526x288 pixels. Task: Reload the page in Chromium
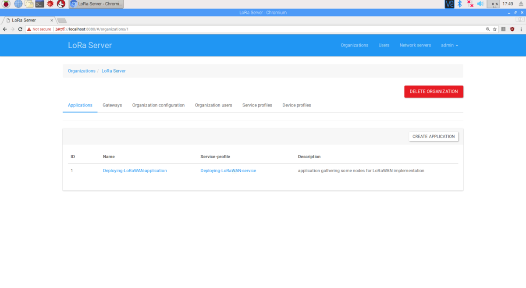tap(20, 29)
